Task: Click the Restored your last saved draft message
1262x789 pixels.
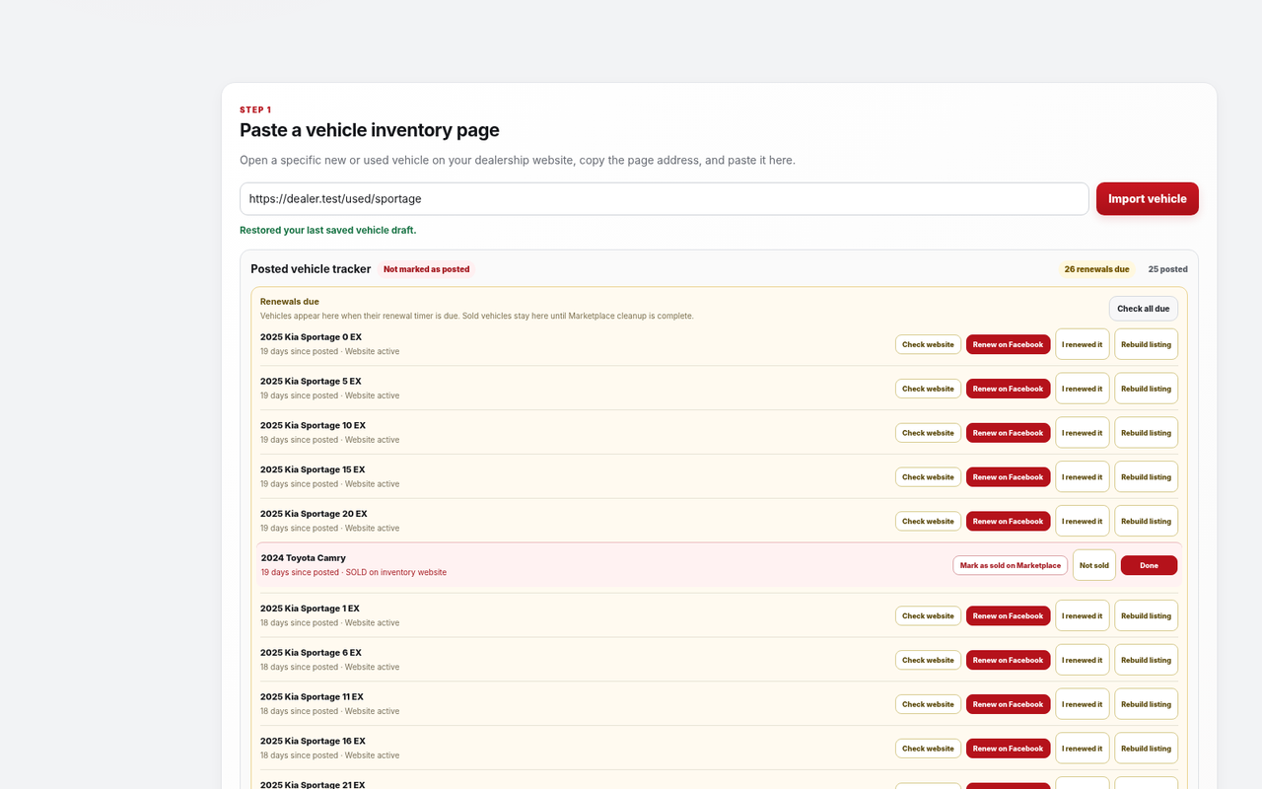Action: point(327,230)
